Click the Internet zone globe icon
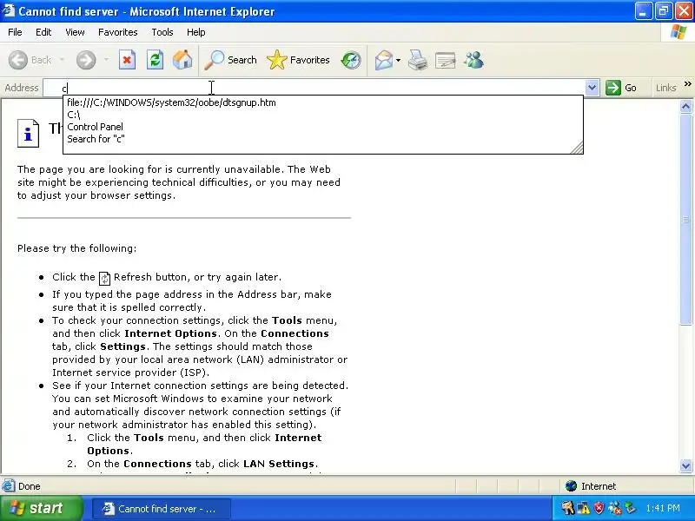The width and height of the screenshot is (695, 521). (571, 486)
